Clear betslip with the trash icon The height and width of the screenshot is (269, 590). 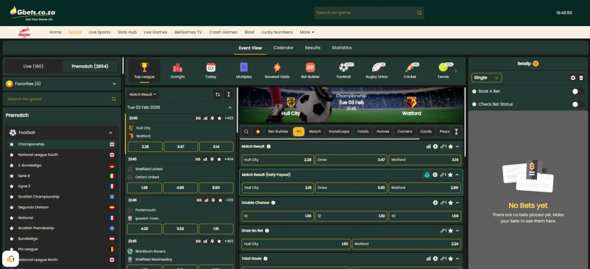pyautogui.click(x=581, y=78)
